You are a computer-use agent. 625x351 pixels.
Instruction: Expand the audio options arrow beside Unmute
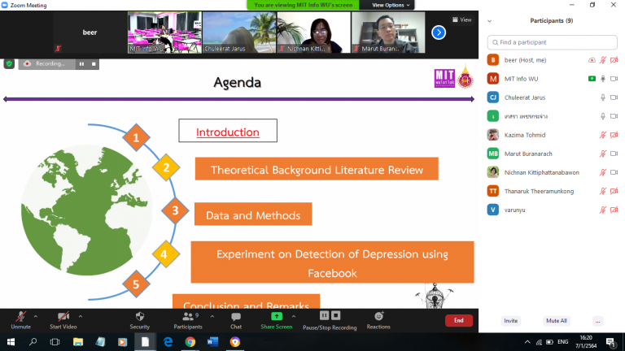(x=36, y=315)
